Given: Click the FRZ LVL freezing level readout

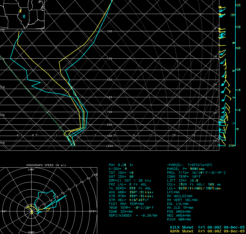Looking at the screenshot, I should (128, 184).
